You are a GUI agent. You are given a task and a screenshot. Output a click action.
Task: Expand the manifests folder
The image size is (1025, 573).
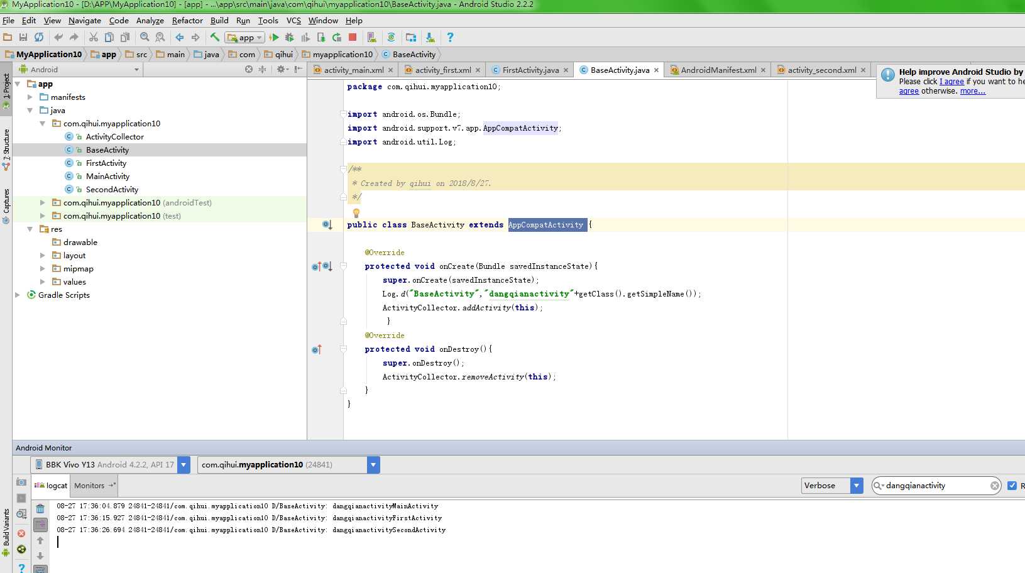click(30, 97)
